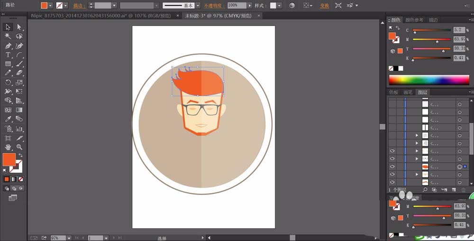
Task: Open the fill color dropdown in control bar
Action: tap(51, 5)
